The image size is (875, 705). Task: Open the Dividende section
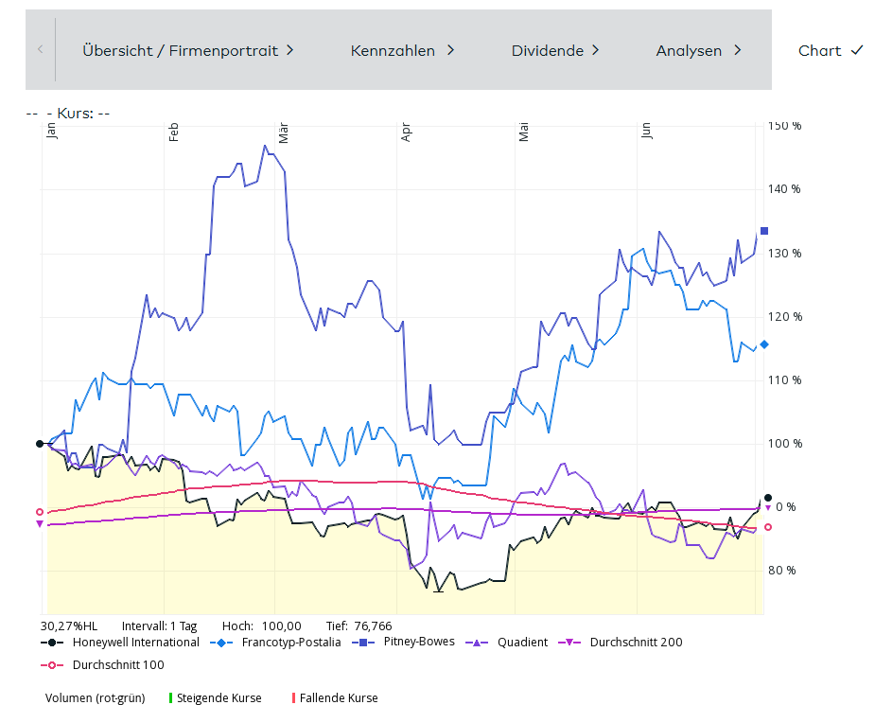555,50
